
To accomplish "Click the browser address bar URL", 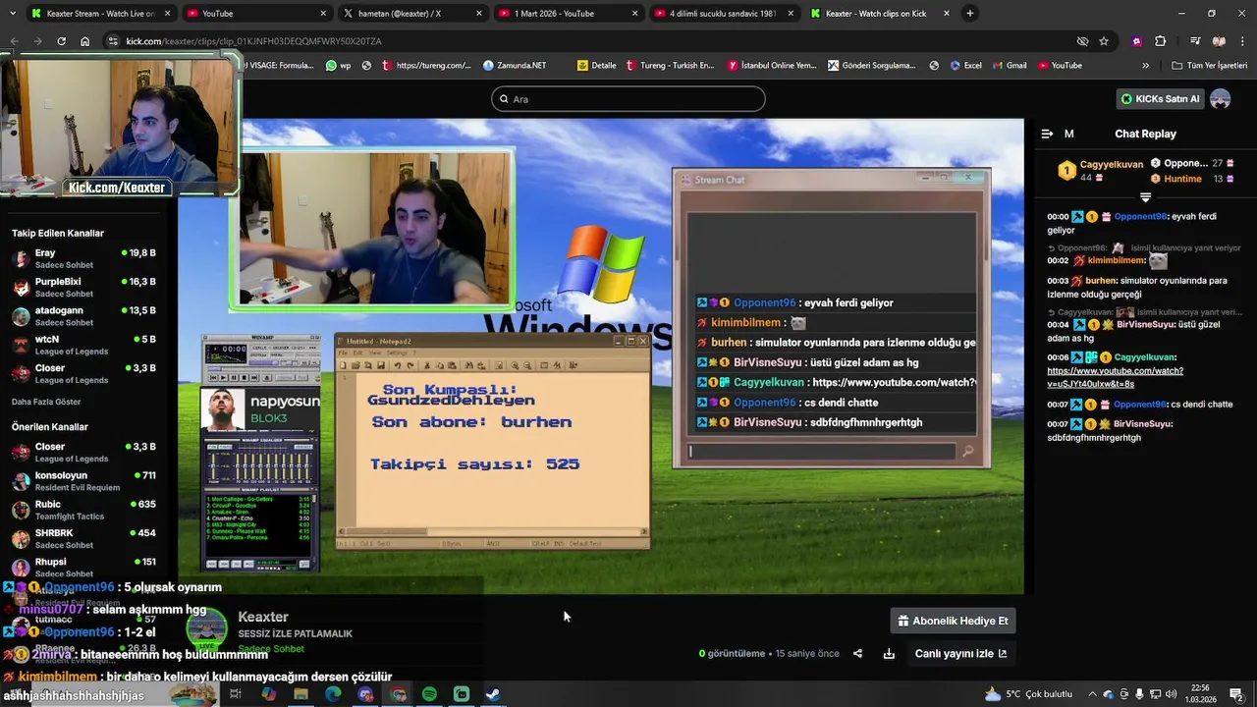I will point(253,41).
